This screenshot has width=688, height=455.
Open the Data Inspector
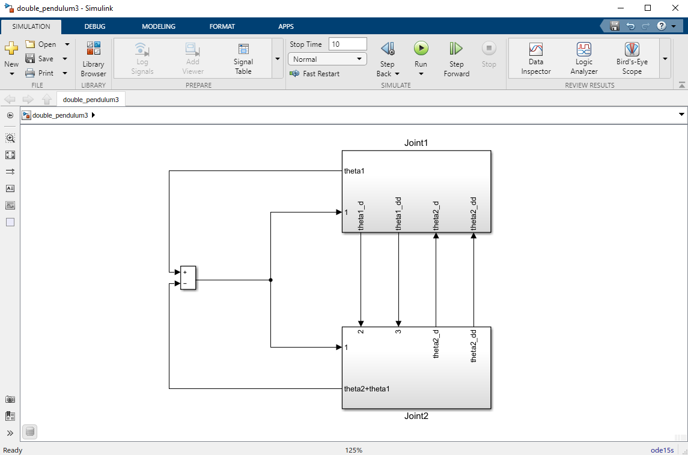536,59
